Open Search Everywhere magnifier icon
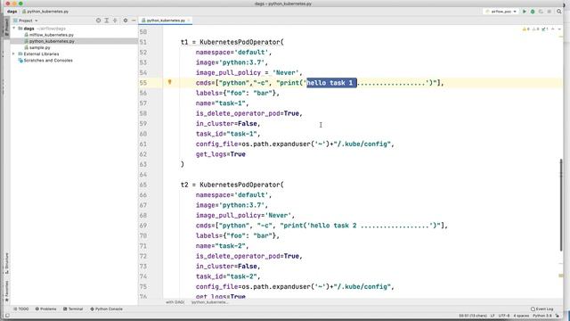This screenshot has height=321, width=570. tap(559, 12)
